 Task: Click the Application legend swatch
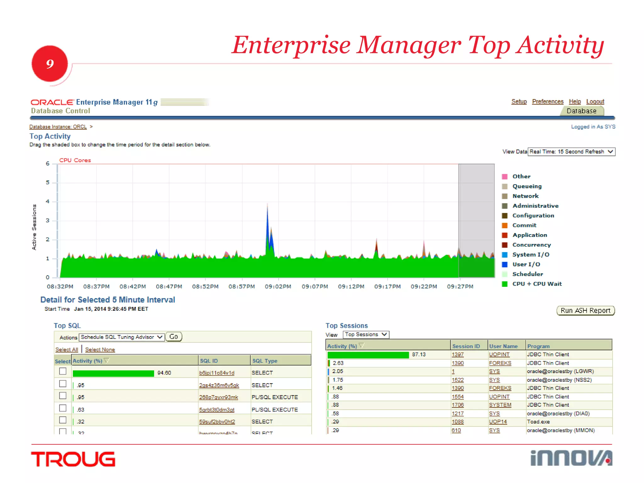click(505, 235)
